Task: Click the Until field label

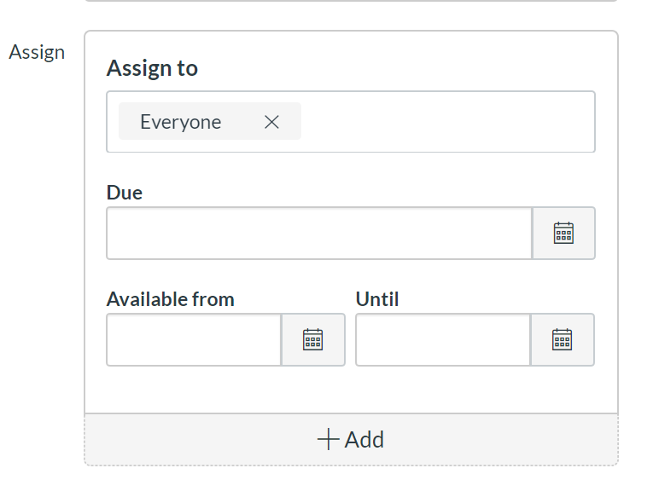Action: point(377,299)
